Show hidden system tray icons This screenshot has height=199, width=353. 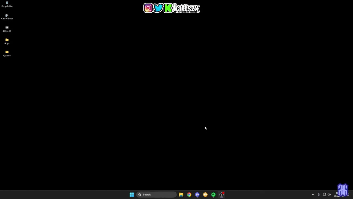[313, 195]
